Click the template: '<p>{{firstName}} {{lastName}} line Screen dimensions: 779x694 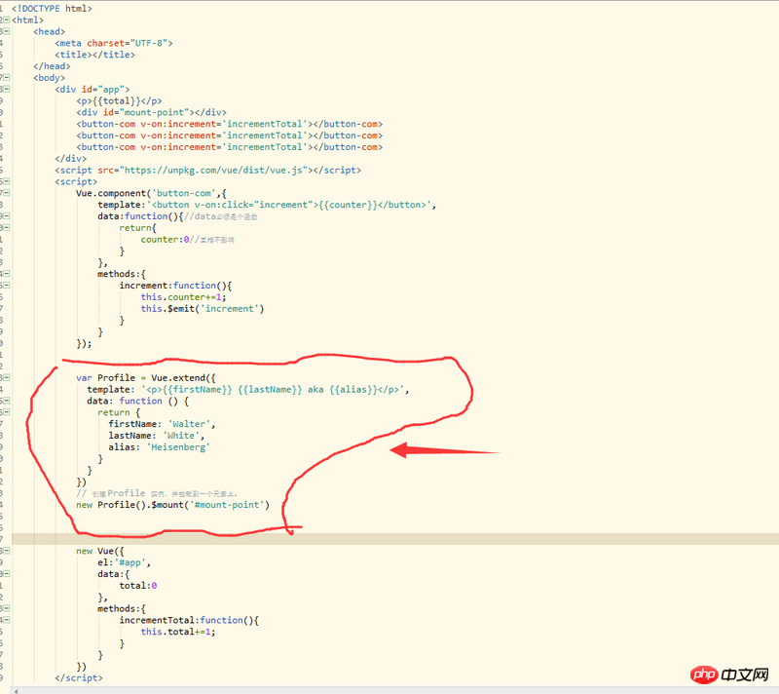click(248, 390)
